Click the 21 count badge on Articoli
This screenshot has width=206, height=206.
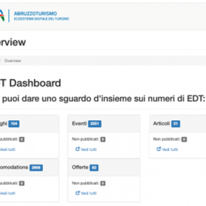[176, 124]
